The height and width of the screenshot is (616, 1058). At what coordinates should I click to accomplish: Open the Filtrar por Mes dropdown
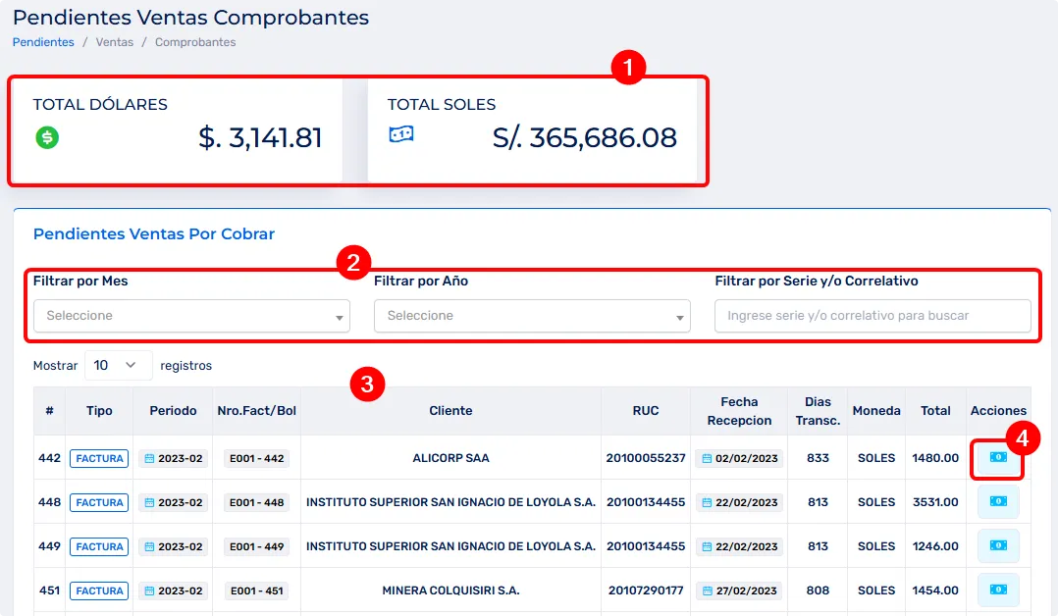click(x=191, y=316)
